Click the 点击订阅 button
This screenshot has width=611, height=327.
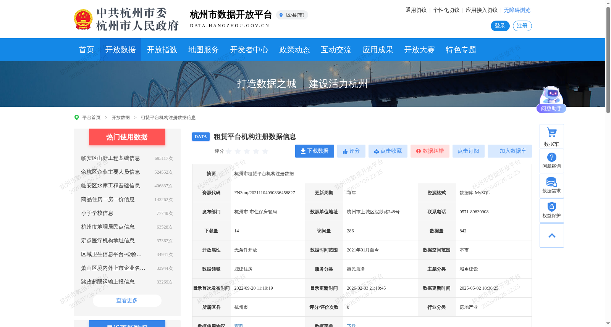click(469, 151)
